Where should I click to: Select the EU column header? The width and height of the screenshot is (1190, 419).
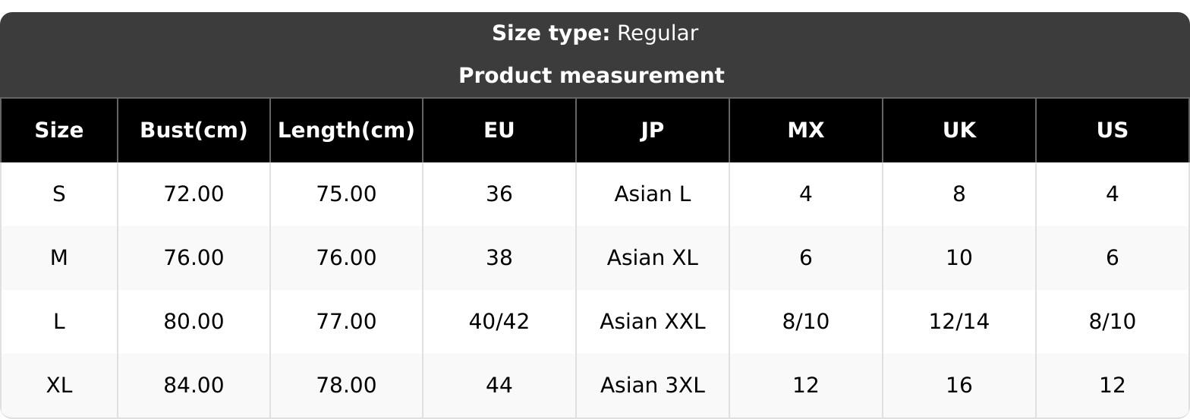(x=499, y=131)
